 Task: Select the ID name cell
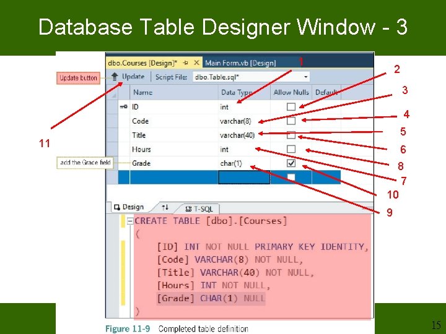point(174,107)
